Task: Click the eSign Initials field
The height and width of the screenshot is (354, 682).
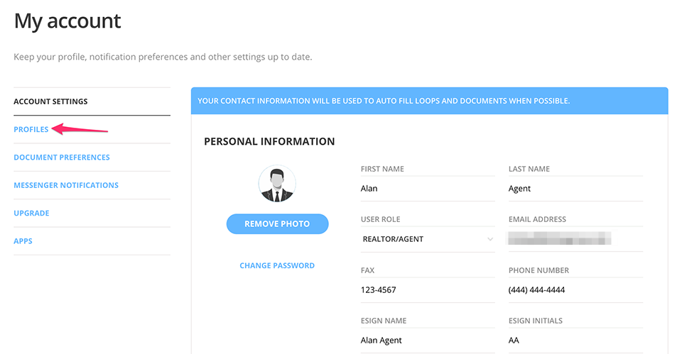Action: [x=574, y=341]
